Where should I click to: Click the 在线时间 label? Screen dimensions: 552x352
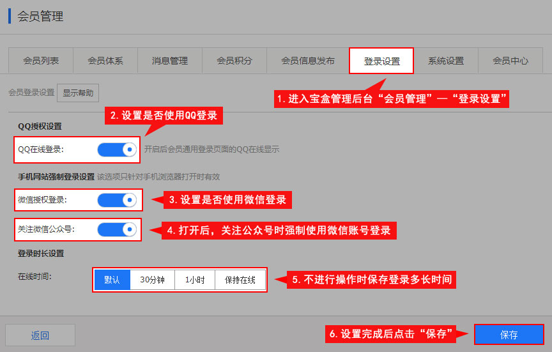click(34, 277)
